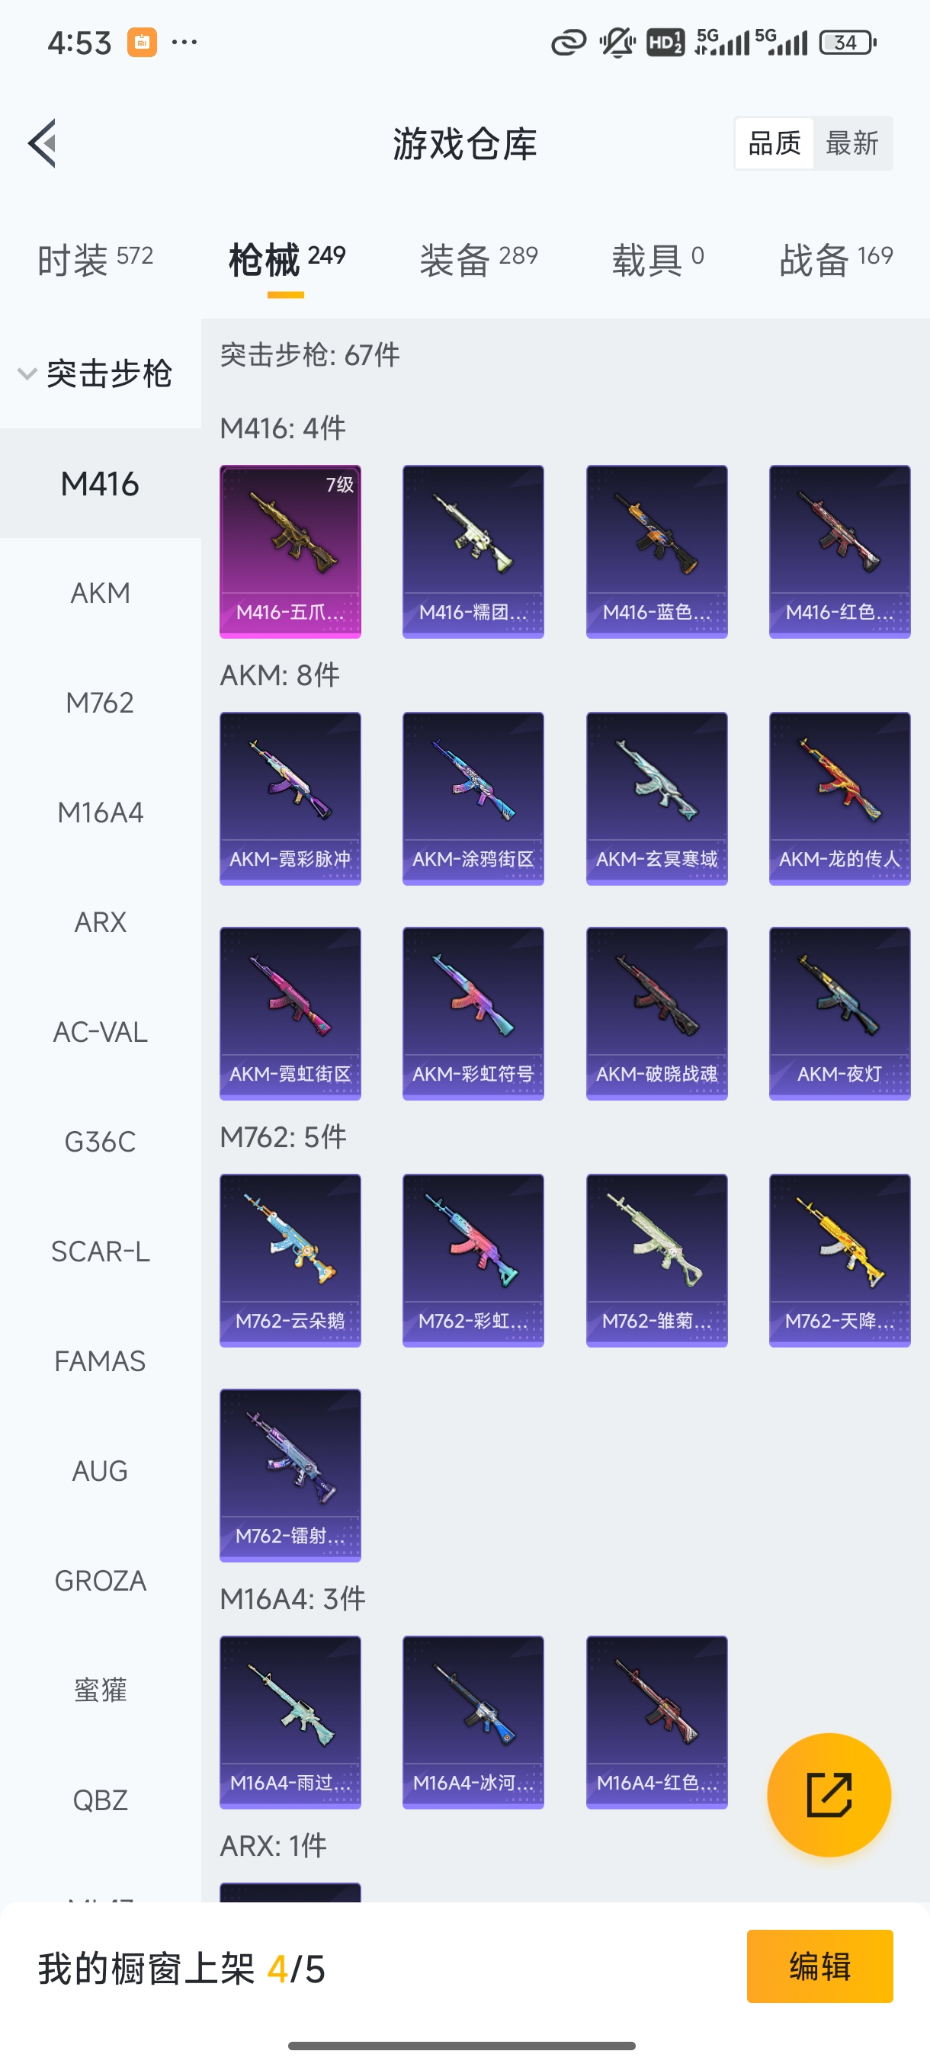The width and height of the screenshot is (930, 2067).
Task: Switch sorting to 最新
Action: pyautogui.click(x=852, y=143)
